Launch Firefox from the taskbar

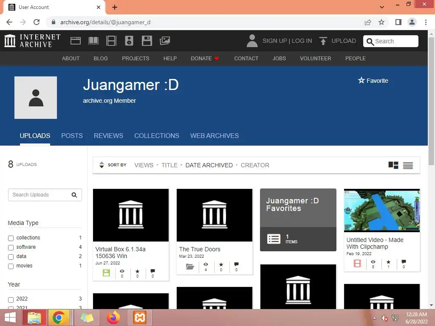click(113, 318)
